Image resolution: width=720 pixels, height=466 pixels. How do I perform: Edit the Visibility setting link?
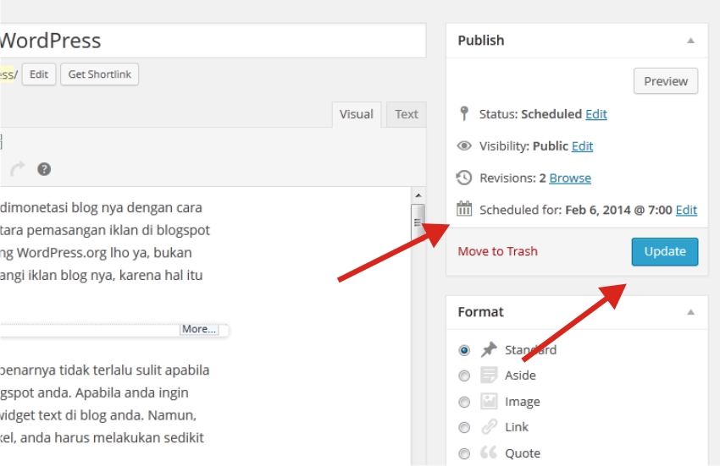(582, 145)
